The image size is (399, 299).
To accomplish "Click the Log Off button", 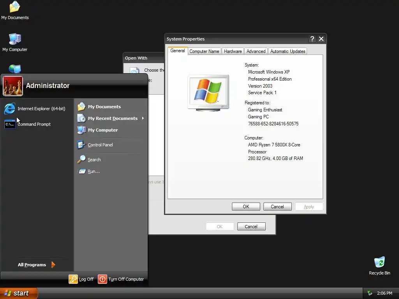I will (x=81, y=279).
